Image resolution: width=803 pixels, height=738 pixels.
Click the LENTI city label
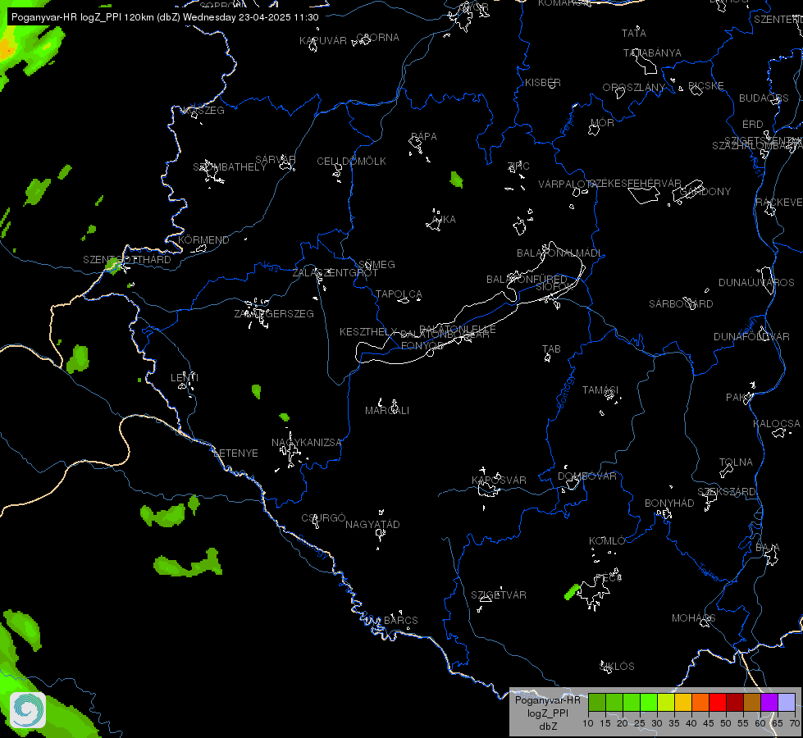click(185, 378)
